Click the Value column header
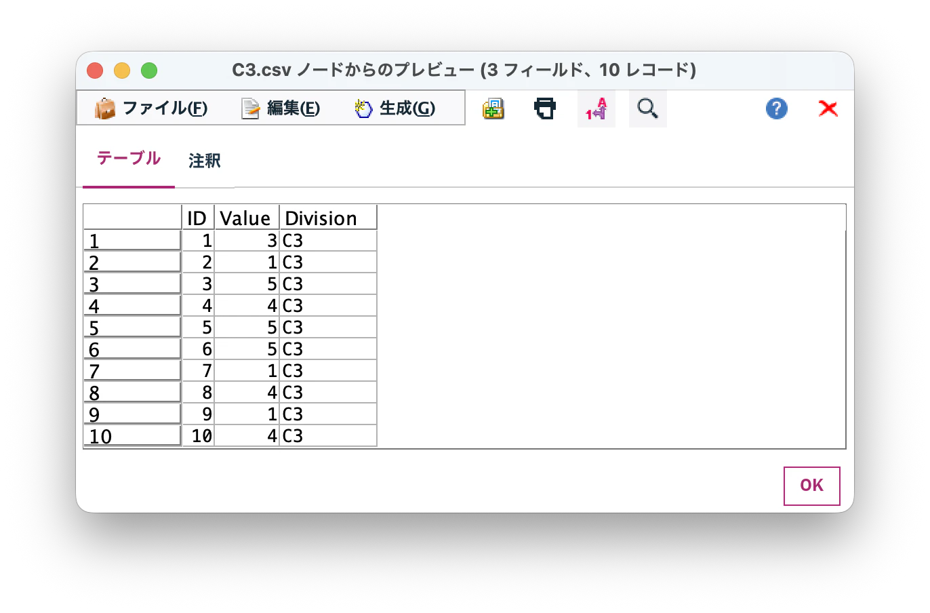 pyautogui.click(x=247, y=218)
